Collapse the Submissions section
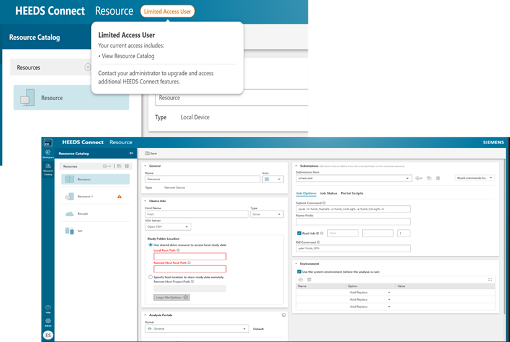The height and width of the screenshot is (342, 510). coord(296,166)
